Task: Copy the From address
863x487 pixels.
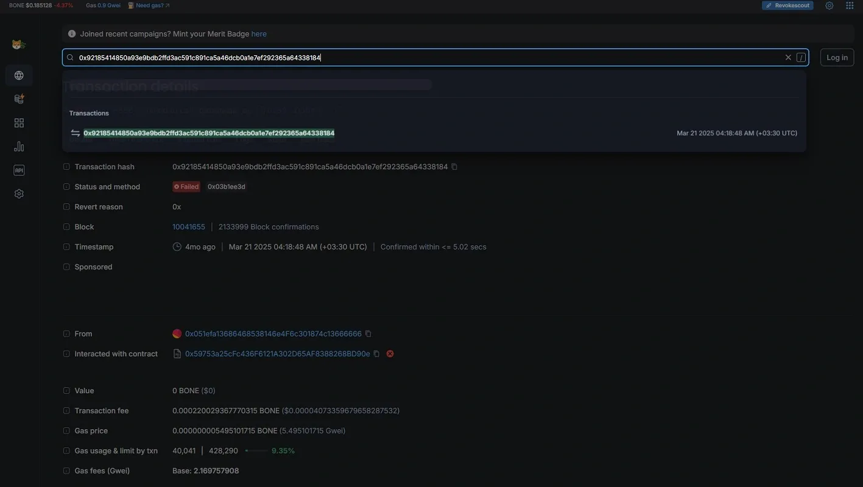Action: click(368, 334)
